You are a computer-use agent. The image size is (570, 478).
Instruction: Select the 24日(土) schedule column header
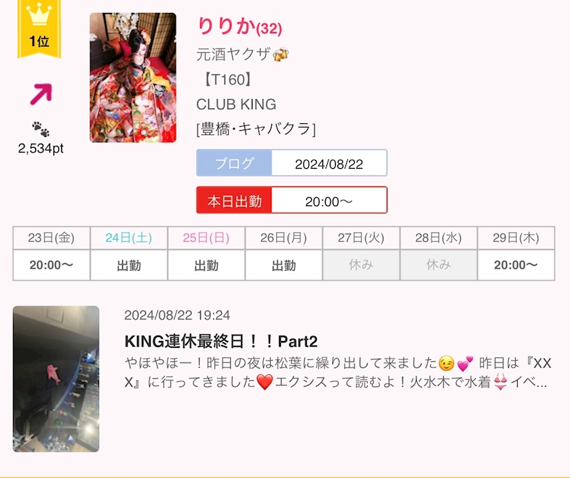[129, 238]
